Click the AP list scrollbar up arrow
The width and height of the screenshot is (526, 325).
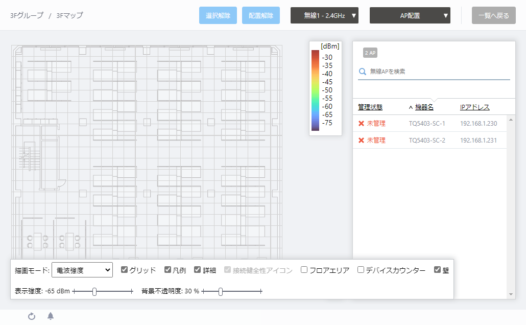(511, 120)
